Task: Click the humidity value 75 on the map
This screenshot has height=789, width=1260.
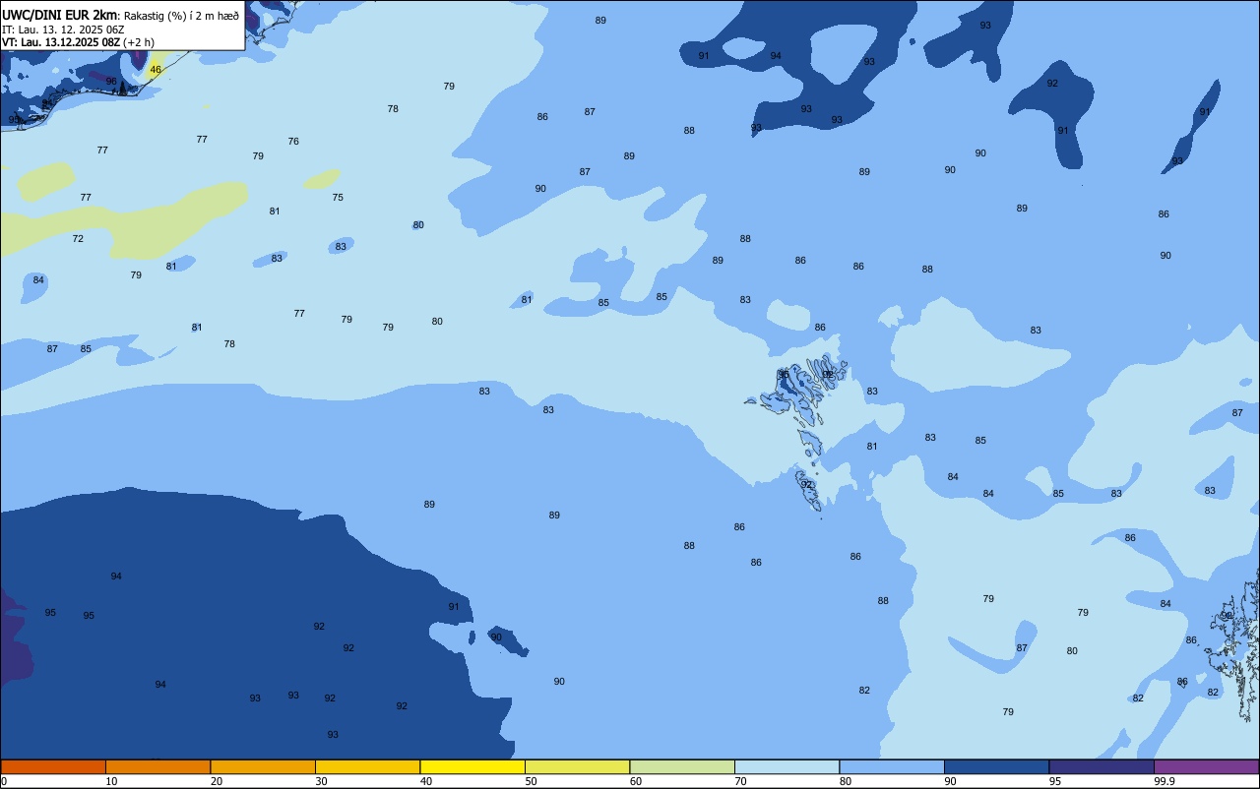Action: (x=338, y=198)
